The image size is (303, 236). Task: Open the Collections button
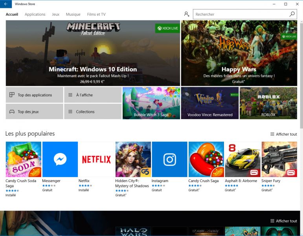point(93,111)
